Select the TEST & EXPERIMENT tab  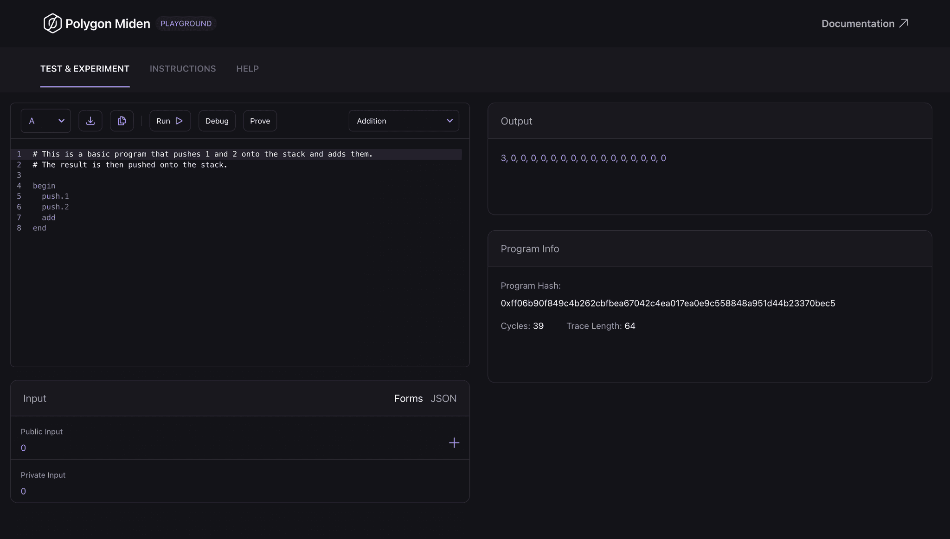(85, 69)
